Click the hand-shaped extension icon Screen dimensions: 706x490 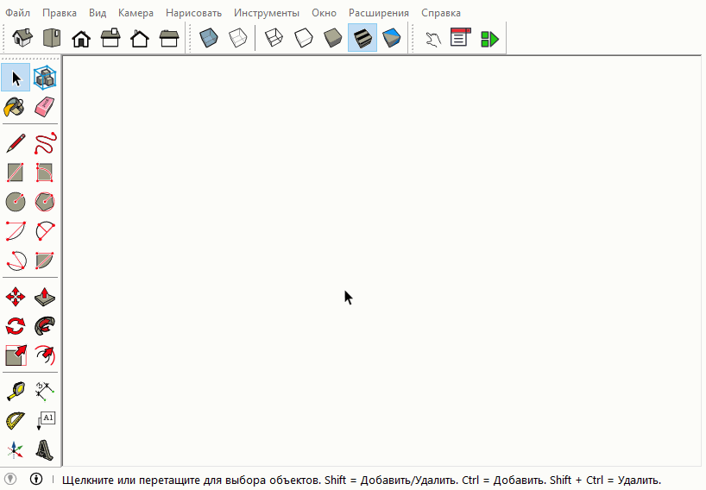click(433, 39)
